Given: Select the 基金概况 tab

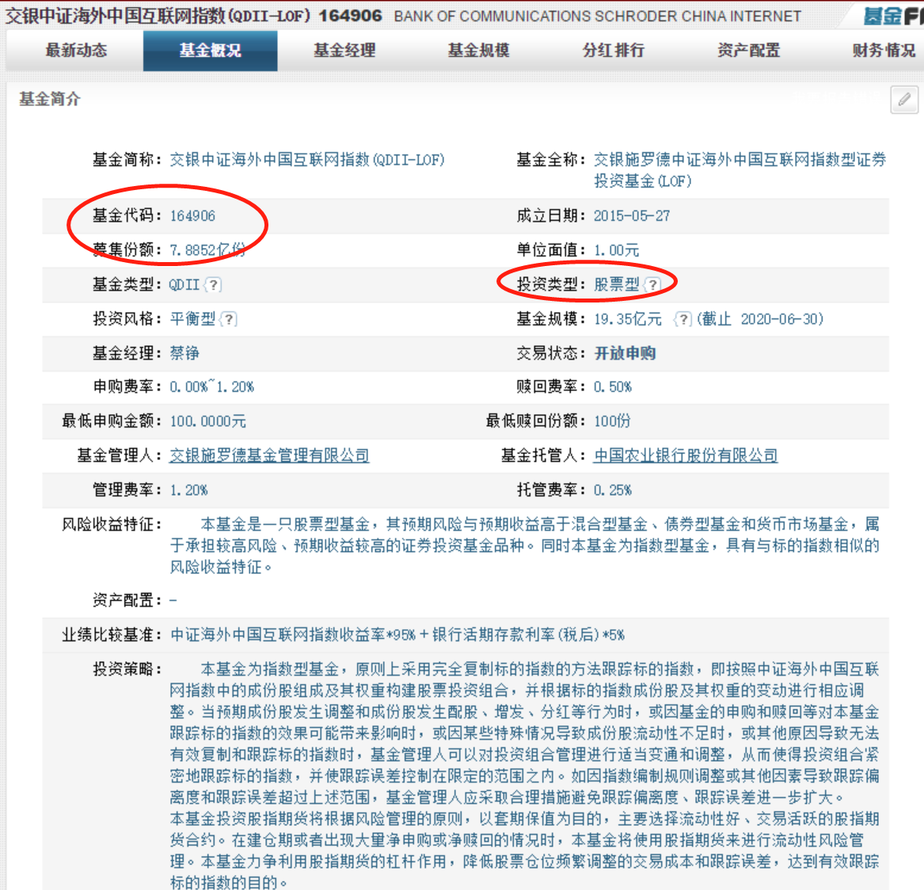Looking at the screenshot, I should 211,51.
